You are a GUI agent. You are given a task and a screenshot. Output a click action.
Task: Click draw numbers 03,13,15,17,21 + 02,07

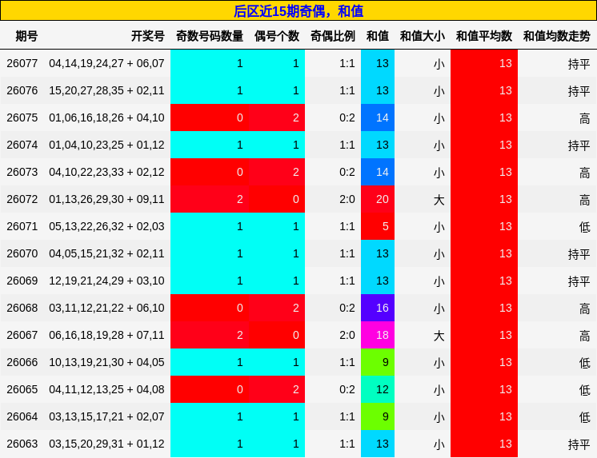tap(106, 416)
